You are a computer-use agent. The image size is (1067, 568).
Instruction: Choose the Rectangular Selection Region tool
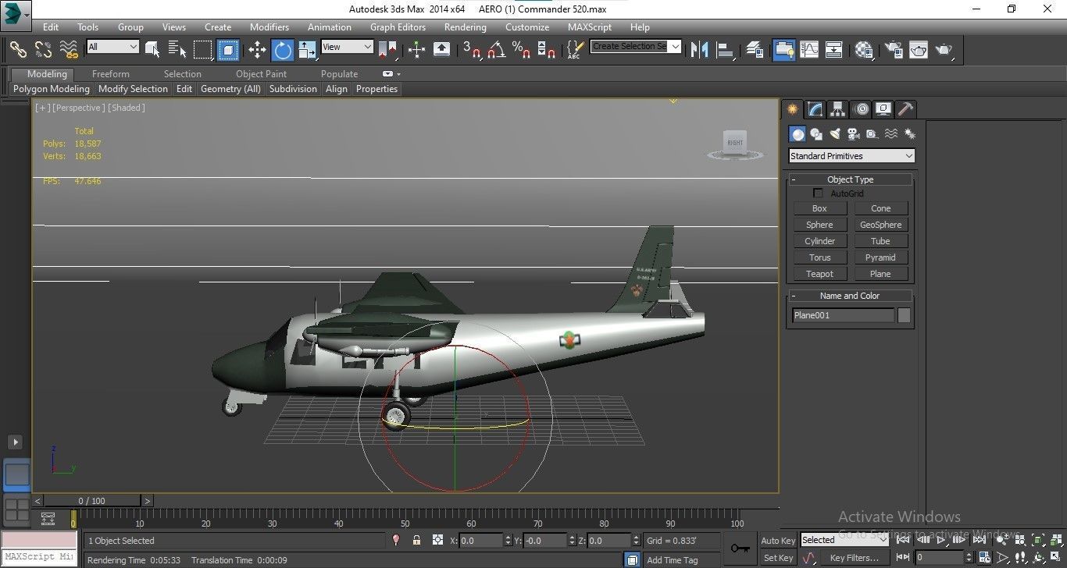[203, 49]
